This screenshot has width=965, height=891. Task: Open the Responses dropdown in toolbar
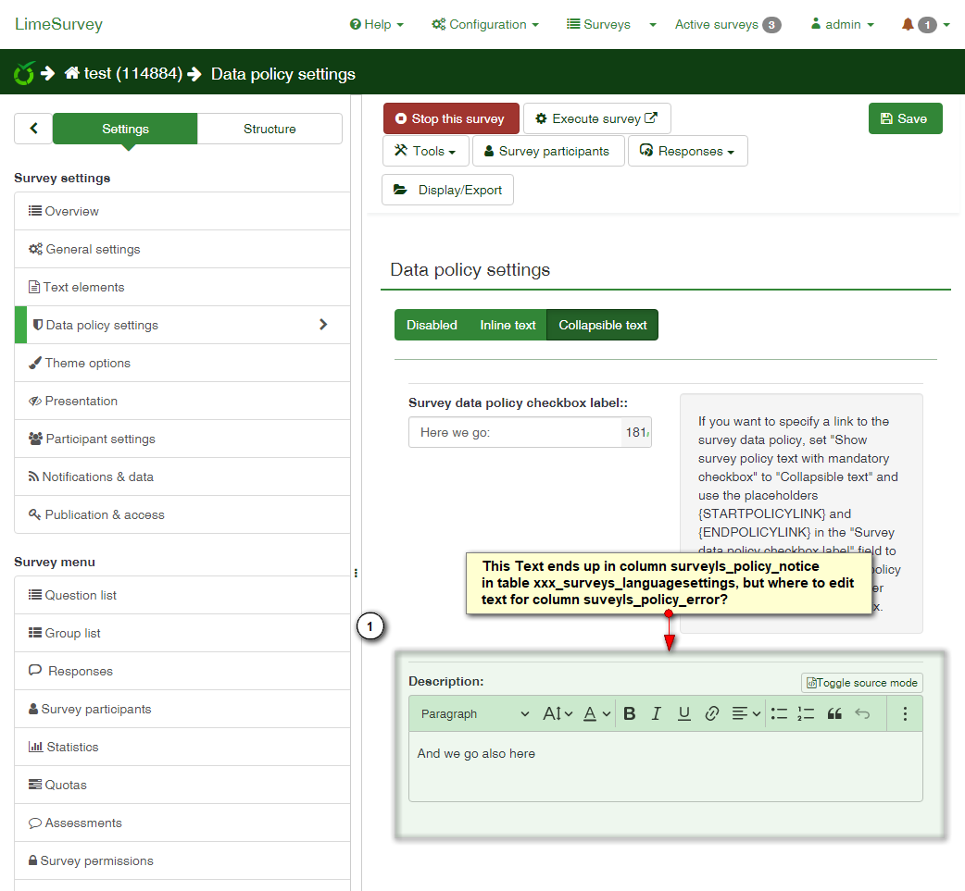[x=687, y=151]
